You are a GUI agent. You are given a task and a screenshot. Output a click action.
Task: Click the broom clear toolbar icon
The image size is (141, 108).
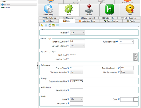(x=42, y=25)
